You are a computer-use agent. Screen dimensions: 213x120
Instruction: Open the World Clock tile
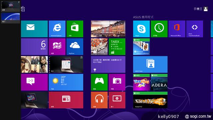(159, 29)
